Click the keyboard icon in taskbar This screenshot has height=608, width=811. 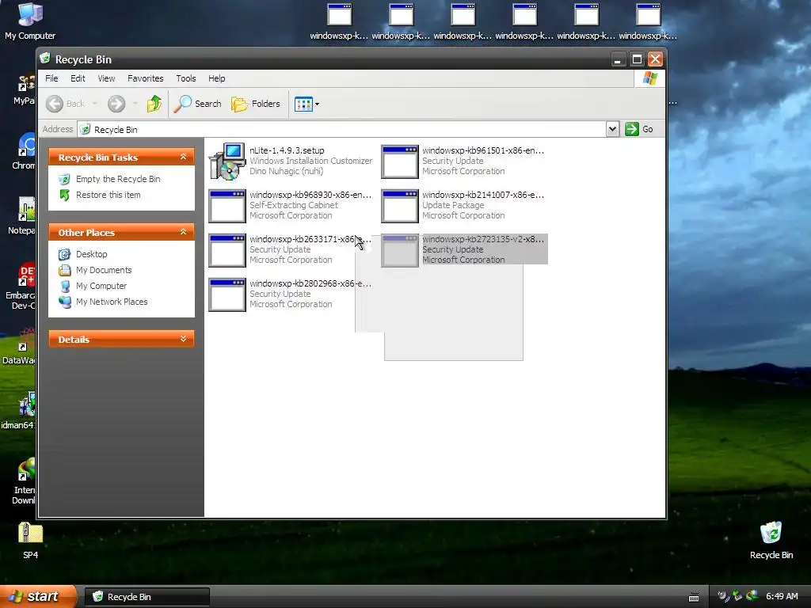(694, 597)
